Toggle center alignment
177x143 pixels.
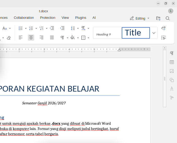31,38
